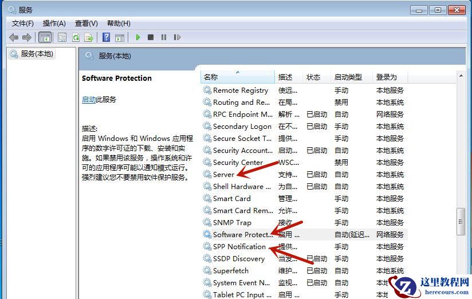Click the scrollbar up arrow
Image resolution: width=472 pixels, height=299 pixels.
pos(461,76)
